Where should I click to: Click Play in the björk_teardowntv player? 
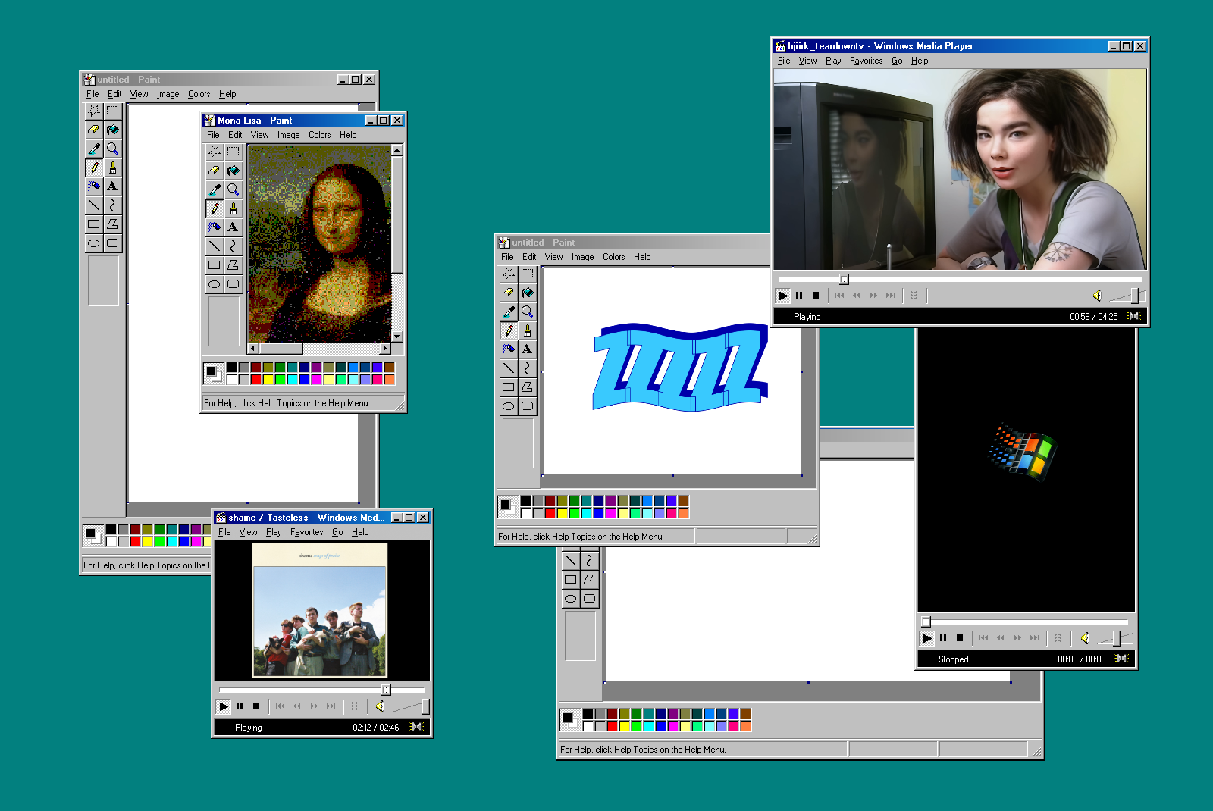(x=783, y=296)
